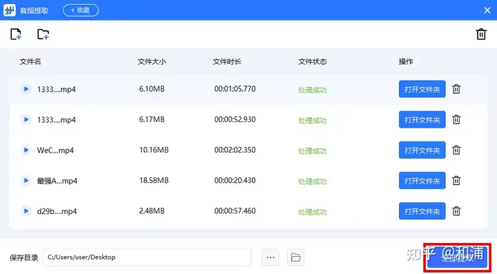Image resolution: width=497 pixels, height=274 pixels.
Task: Click the 操作 column header
Action: (x=406, y=61)
